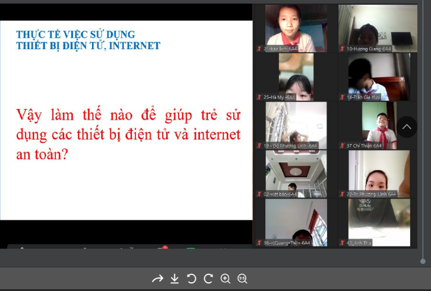Click muted mic icon on Chí Thiện tile

coord(341,146)
